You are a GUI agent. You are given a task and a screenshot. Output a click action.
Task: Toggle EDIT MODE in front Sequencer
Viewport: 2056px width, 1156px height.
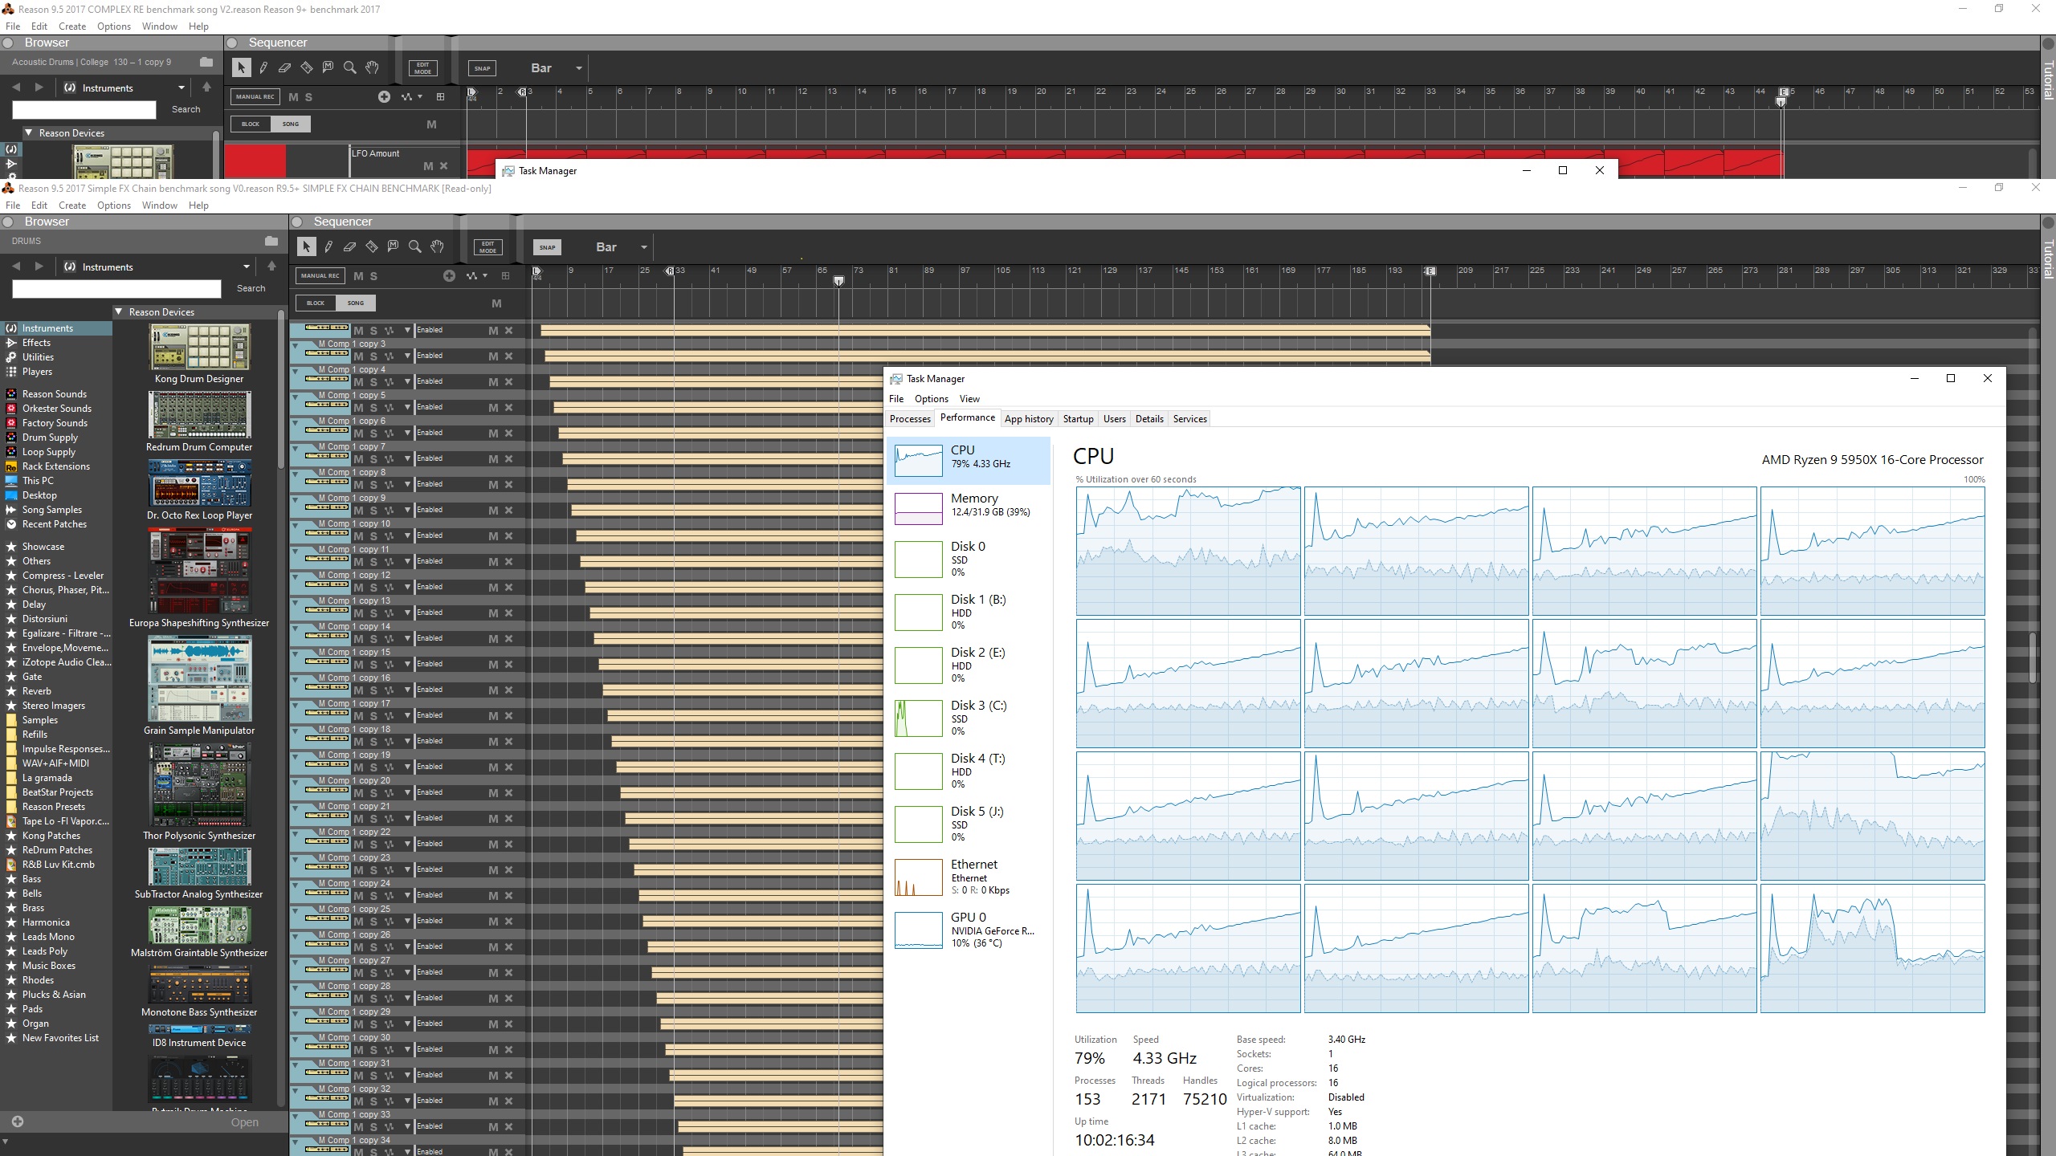coord(487,247)
